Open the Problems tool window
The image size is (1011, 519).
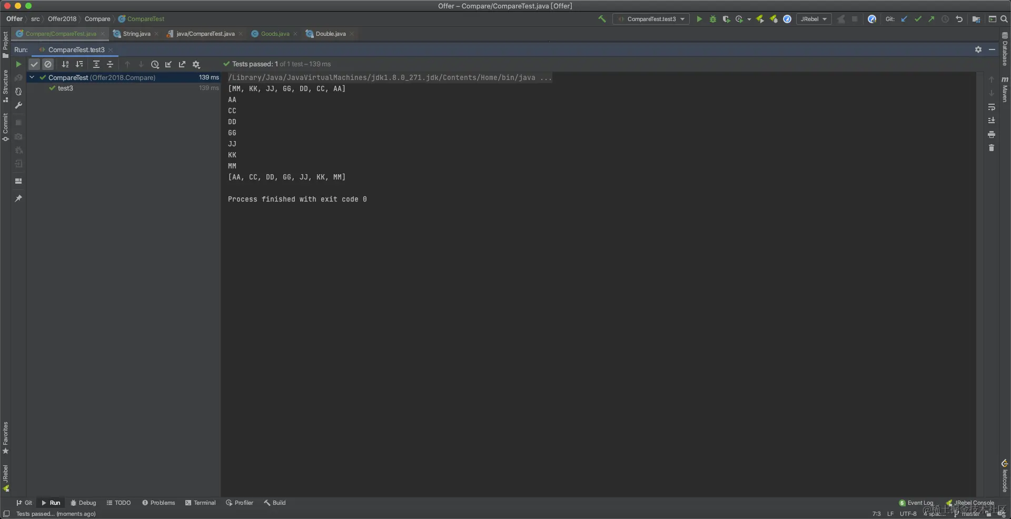click(158, 503)
